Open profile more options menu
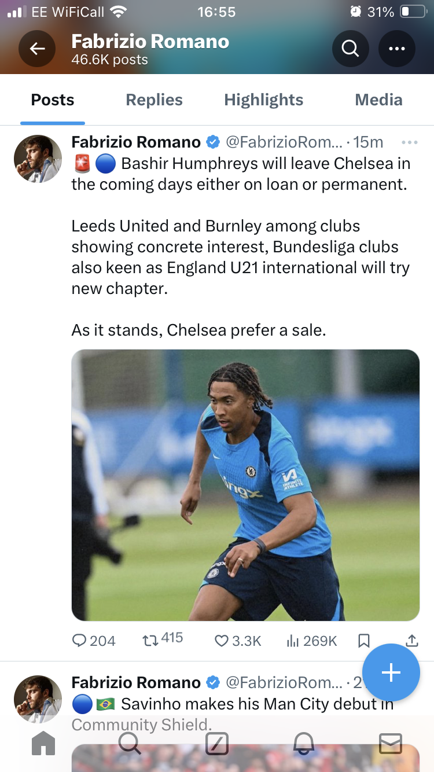 [397, 49]
